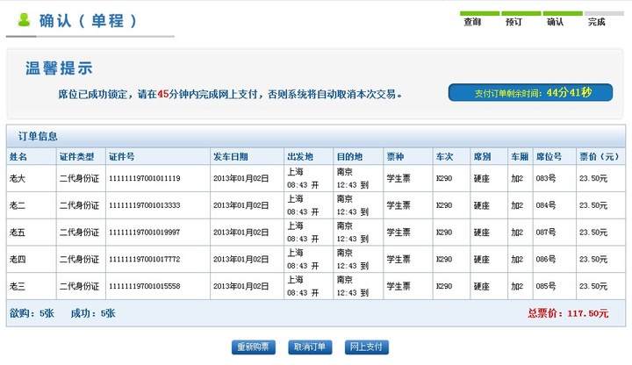Select passenger name 老四

tap(18, 260)
